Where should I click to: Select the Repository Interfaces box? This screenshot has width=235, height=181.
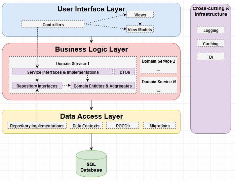pyautogui.click(x=37, y=85)
